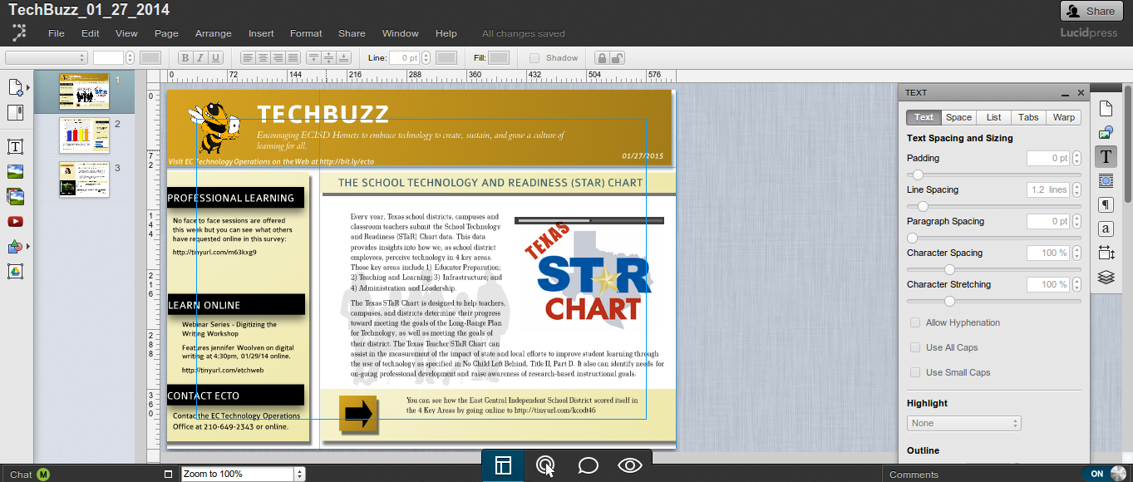Open the comment speech bubble in bottom bar
Screen dimensions: 1133x482
pyautogui.click(x=588, y=465)
